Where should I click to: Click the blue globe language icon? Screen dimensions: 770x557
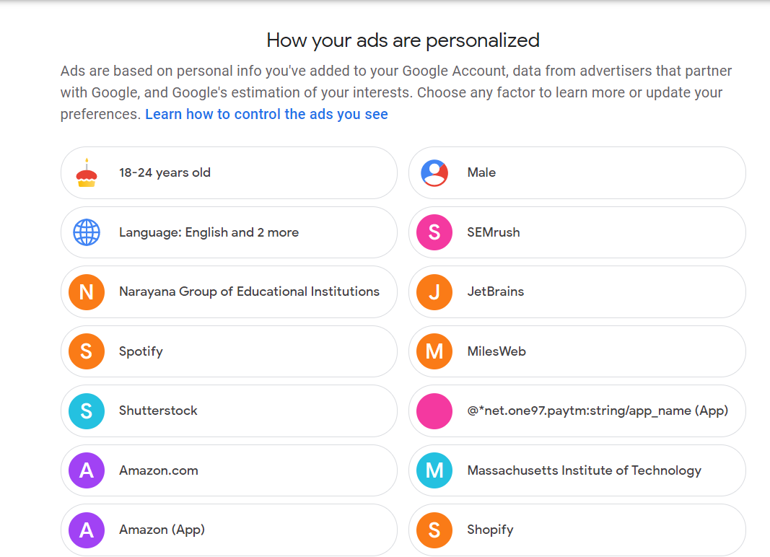87,232
